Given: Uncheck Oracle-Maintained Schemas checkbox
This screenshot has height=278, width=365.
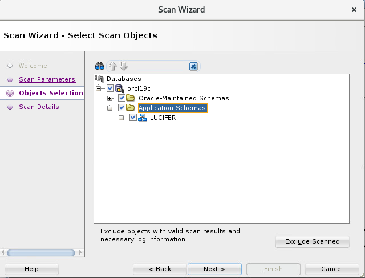Looking at the screenshot, I should coord(121,98).
